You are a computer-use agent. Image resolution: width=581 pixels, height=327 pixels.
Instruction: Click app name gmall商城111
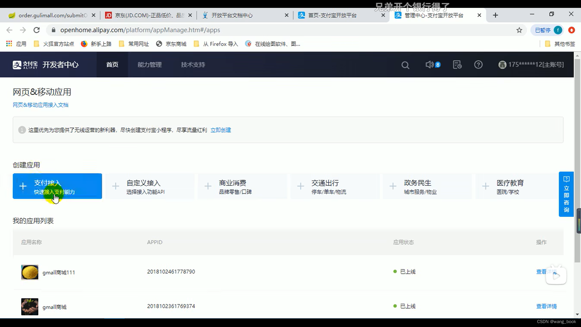pos(59,272)
